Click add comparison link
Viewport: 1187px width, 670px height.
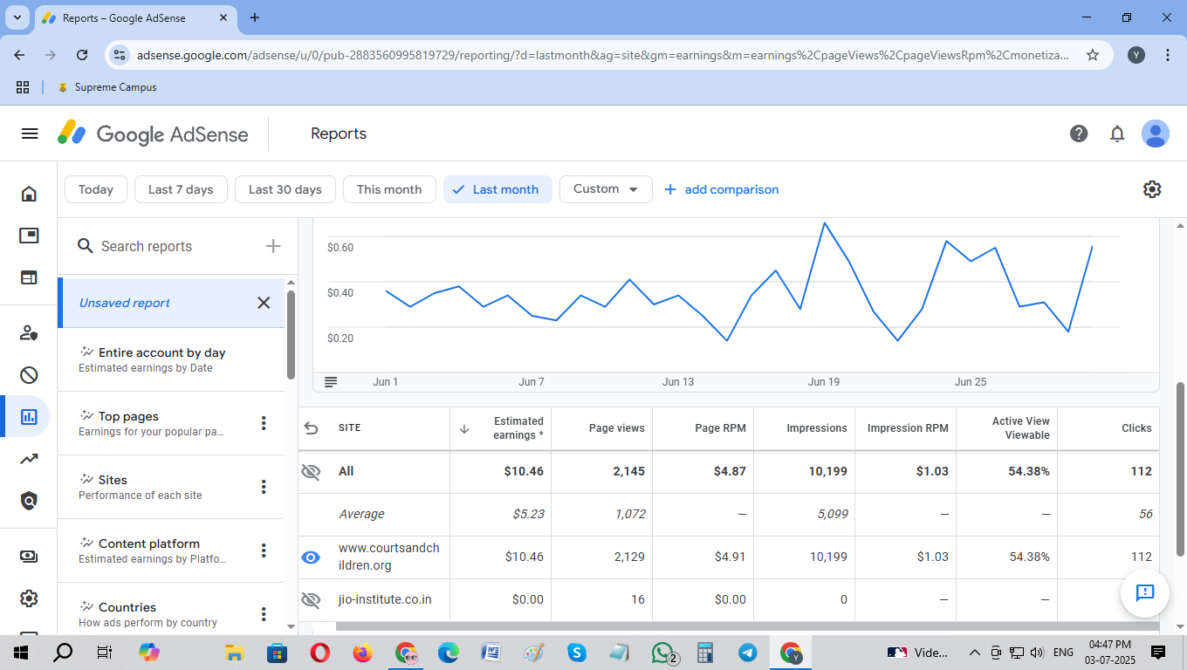coord(721,189)
